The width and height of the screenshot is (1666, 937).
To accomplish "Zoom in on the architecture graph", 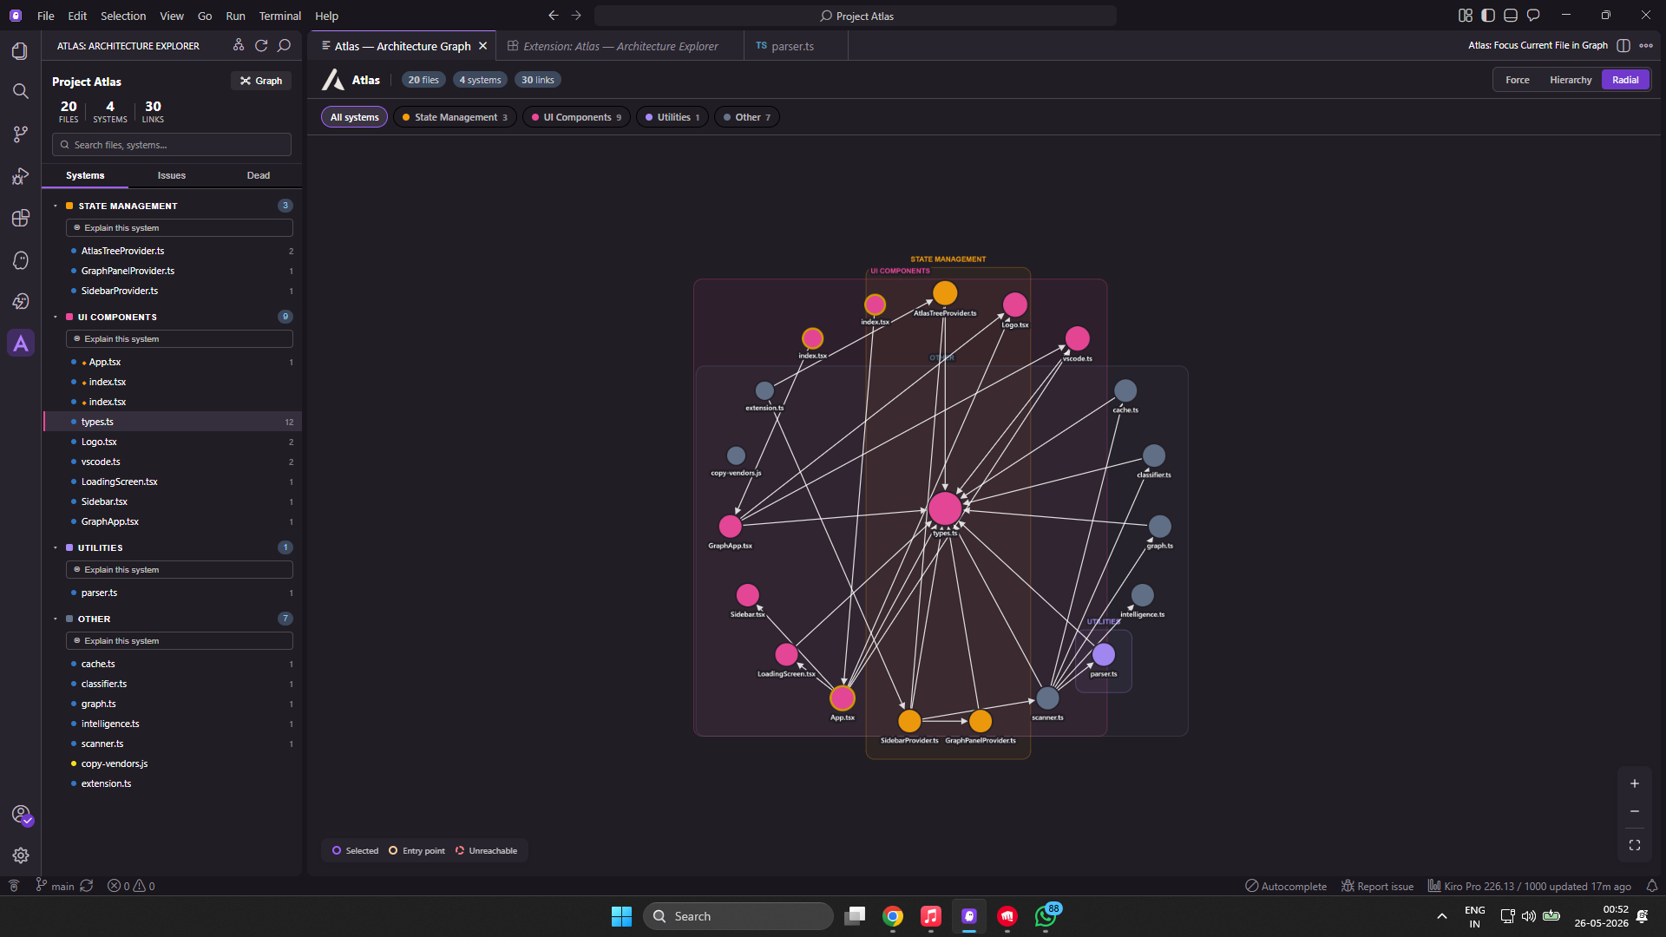I will (1635, 783).
